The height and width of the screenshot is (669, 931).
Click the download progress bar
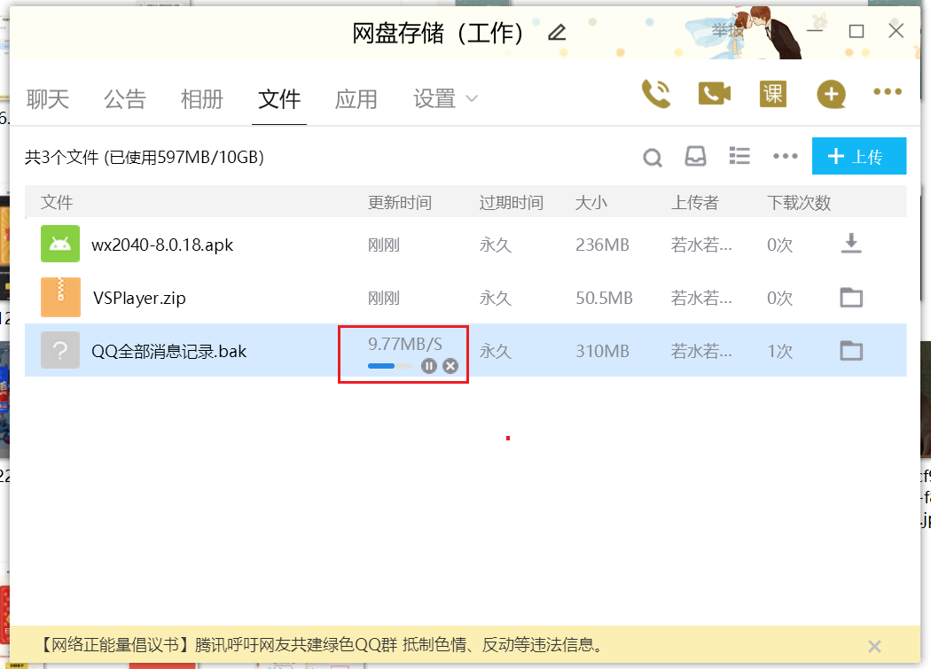(x=390, y=365)
